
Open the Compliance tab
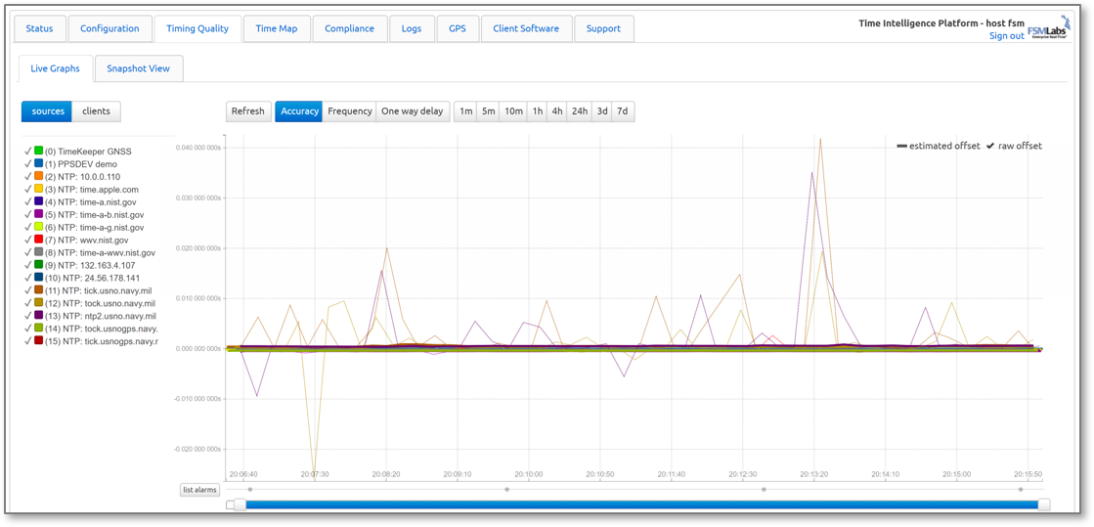pos(349,28)
